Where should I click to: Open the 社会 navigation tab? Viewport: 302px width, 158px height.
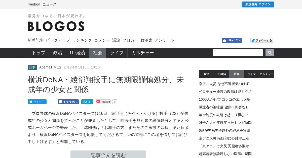98,53
